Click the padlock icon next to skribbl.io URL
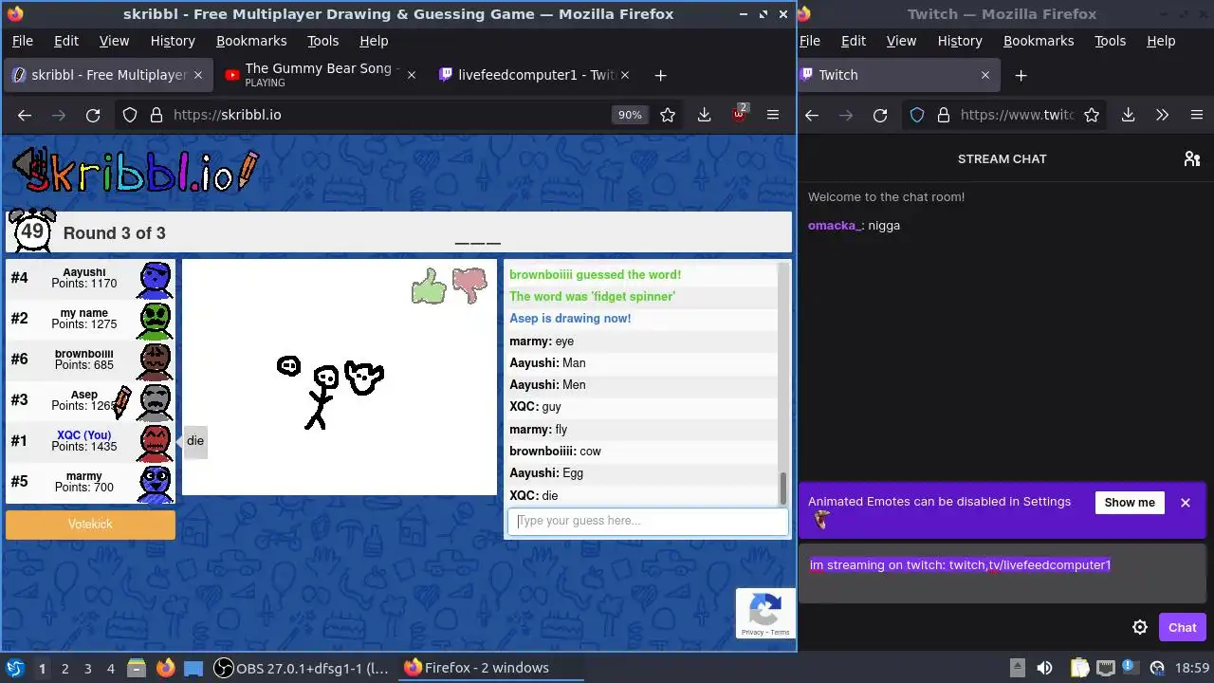 [x=155, y=115]
